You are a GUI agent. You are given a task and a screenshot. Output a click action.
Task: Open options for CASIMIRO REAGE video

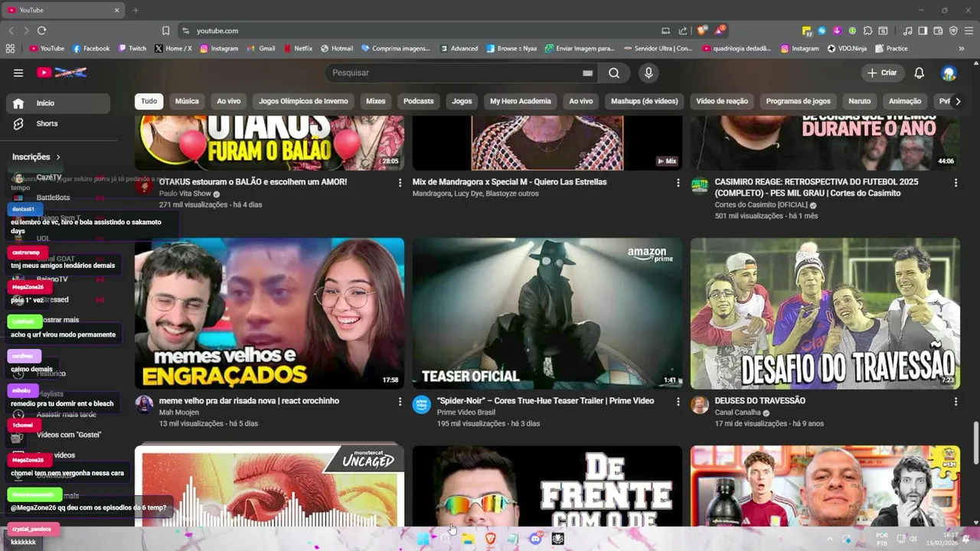(x=955, y=183)
